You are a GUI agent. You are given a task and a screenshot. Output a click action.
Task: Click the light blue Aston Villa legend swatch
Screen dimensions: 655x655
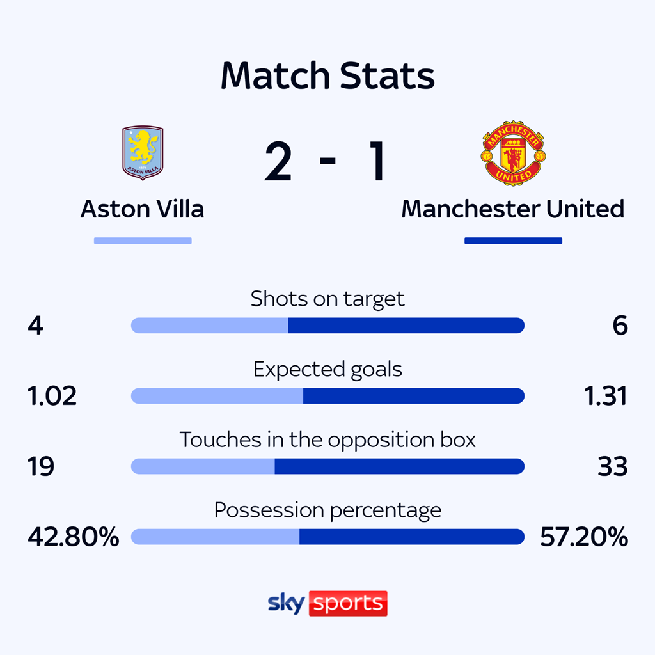[143, 241]
